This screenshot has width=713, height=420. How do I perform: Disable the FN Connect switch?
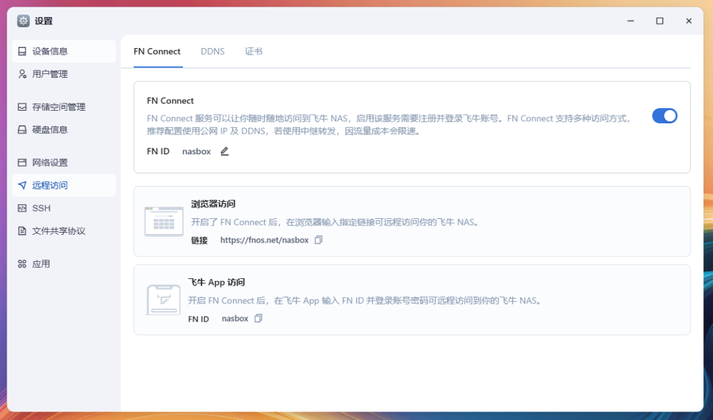[664, 116]
